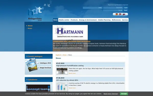Go to first News breadcrumb link
This screenshot has height=96, width=153.
[65, 55]
